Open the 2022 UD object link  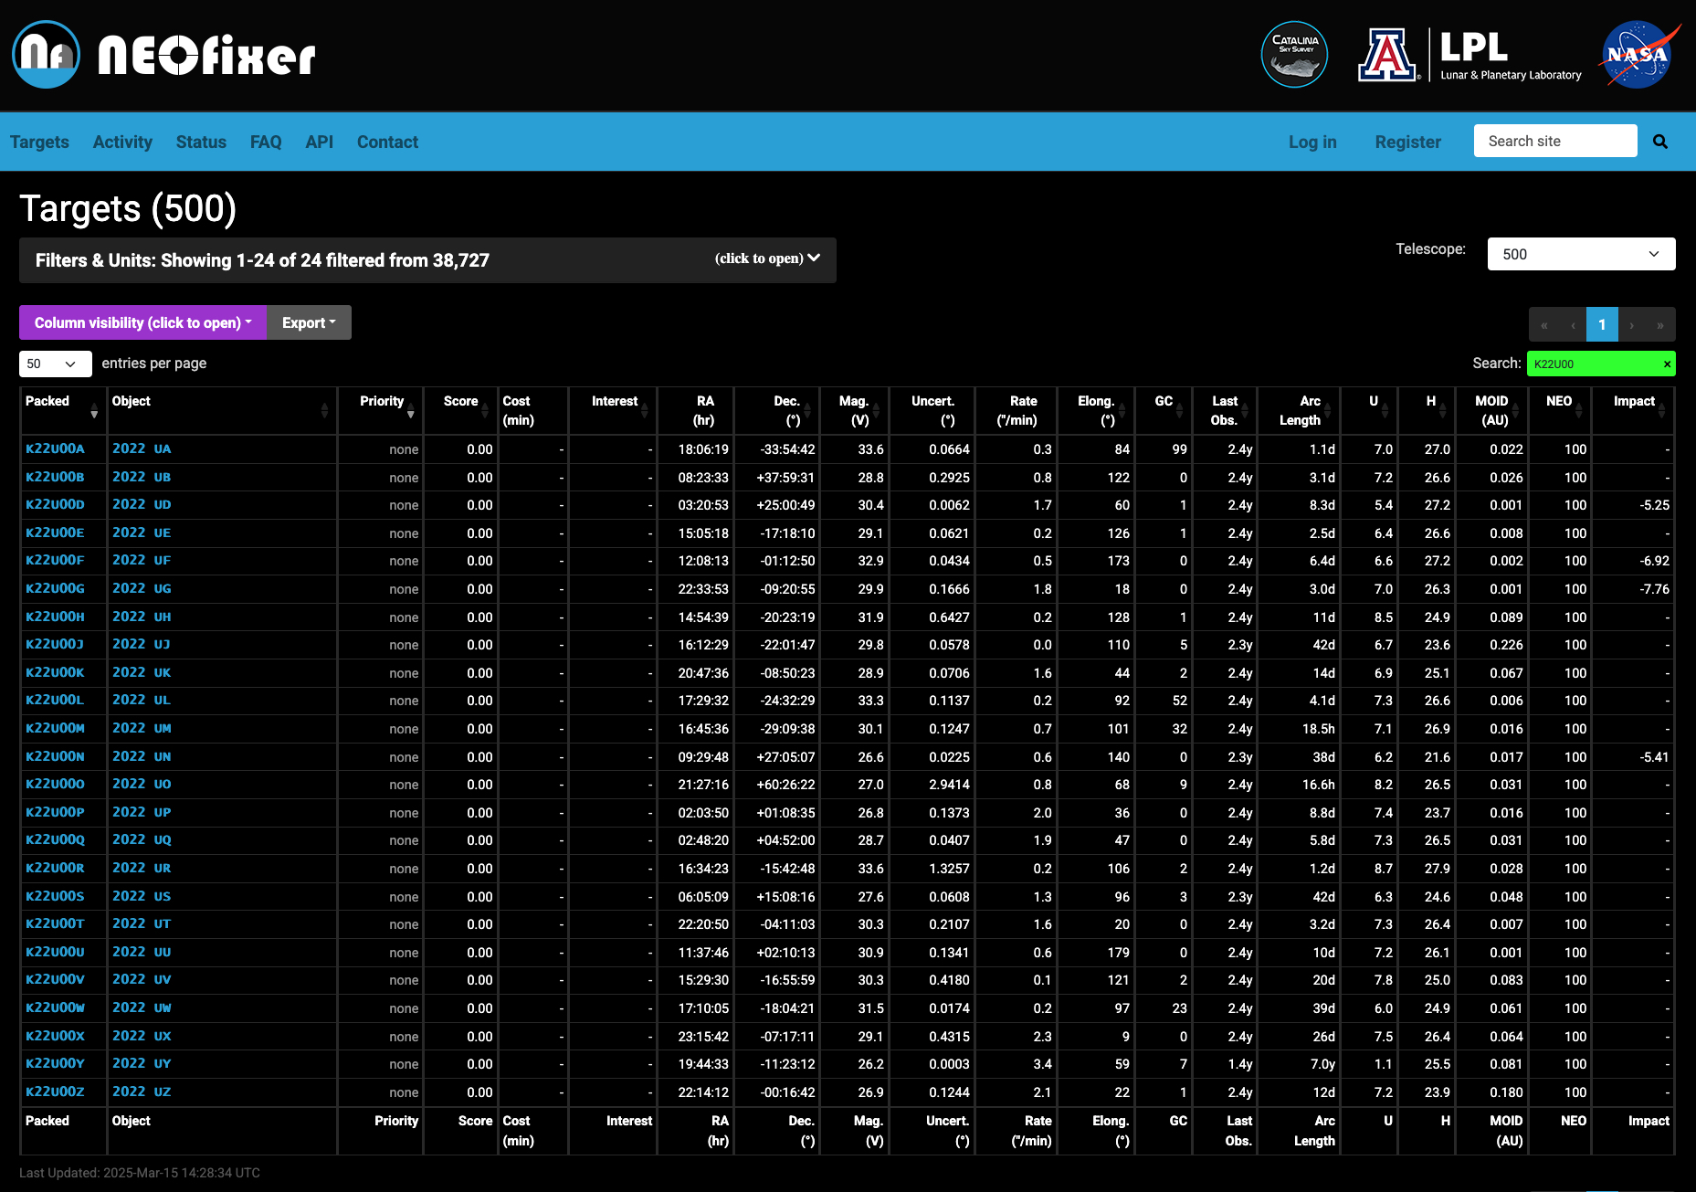pos(142,504)
